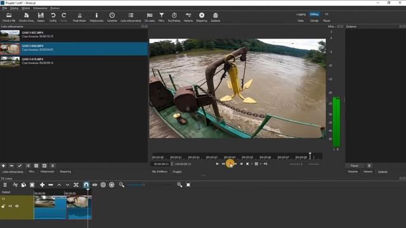Update playlist item with checkmark button
The height and width of the screenshot is (228, 406).
tap(20, 166)
